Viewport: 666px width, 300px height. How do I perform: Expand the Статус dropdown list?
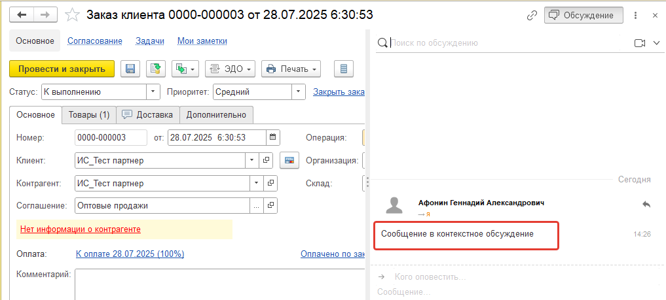coord(153,92)
